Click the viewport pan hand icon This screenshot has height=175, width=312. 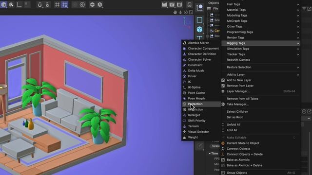point(175,12)
